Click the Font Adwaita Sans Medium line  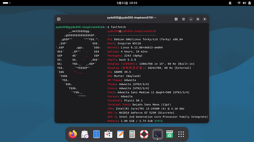click(148, 92)
